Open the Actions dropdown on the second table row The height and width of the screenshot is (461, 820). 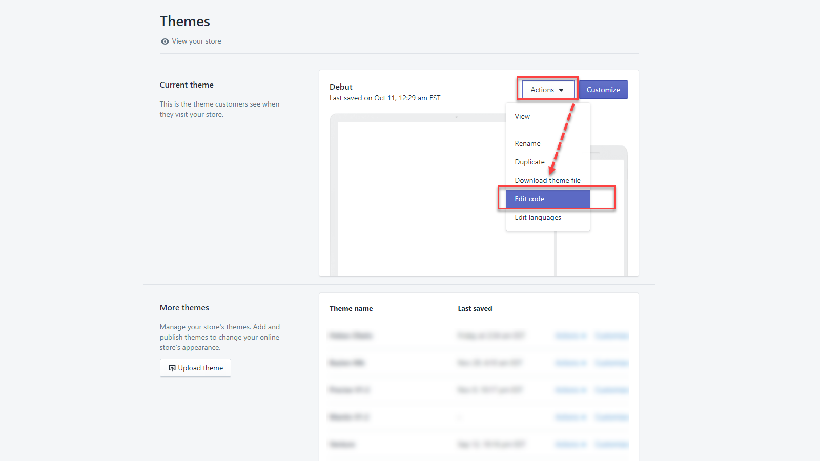tap(570, 363)
